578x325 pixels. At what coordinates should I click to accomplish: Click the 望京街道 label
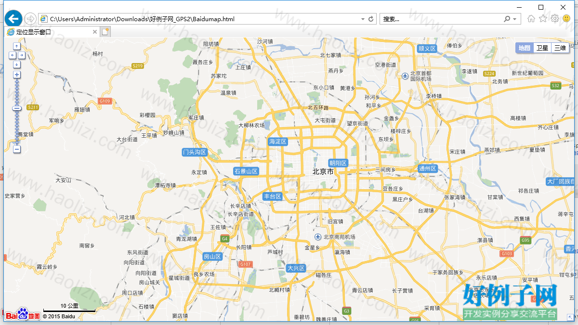pos(357,123)
